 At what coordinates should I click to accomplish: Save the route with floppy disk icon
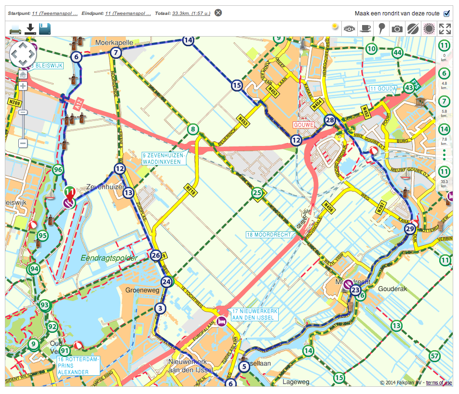click(x=45, y=29)
